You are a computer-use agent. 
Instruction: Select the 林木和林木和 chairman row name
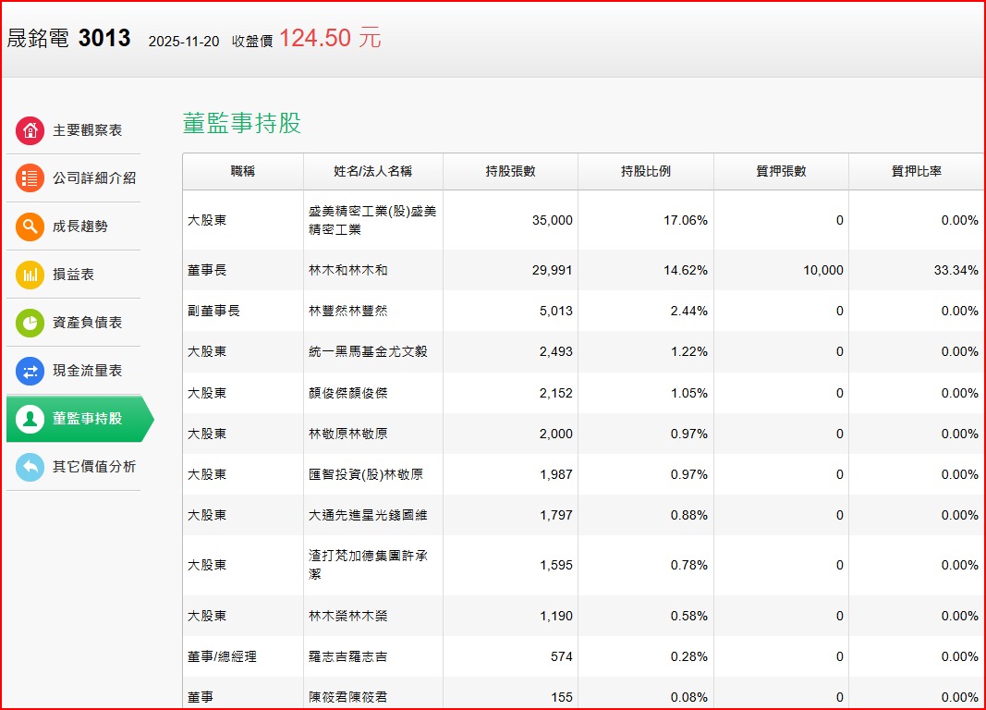tap(348, 270)
